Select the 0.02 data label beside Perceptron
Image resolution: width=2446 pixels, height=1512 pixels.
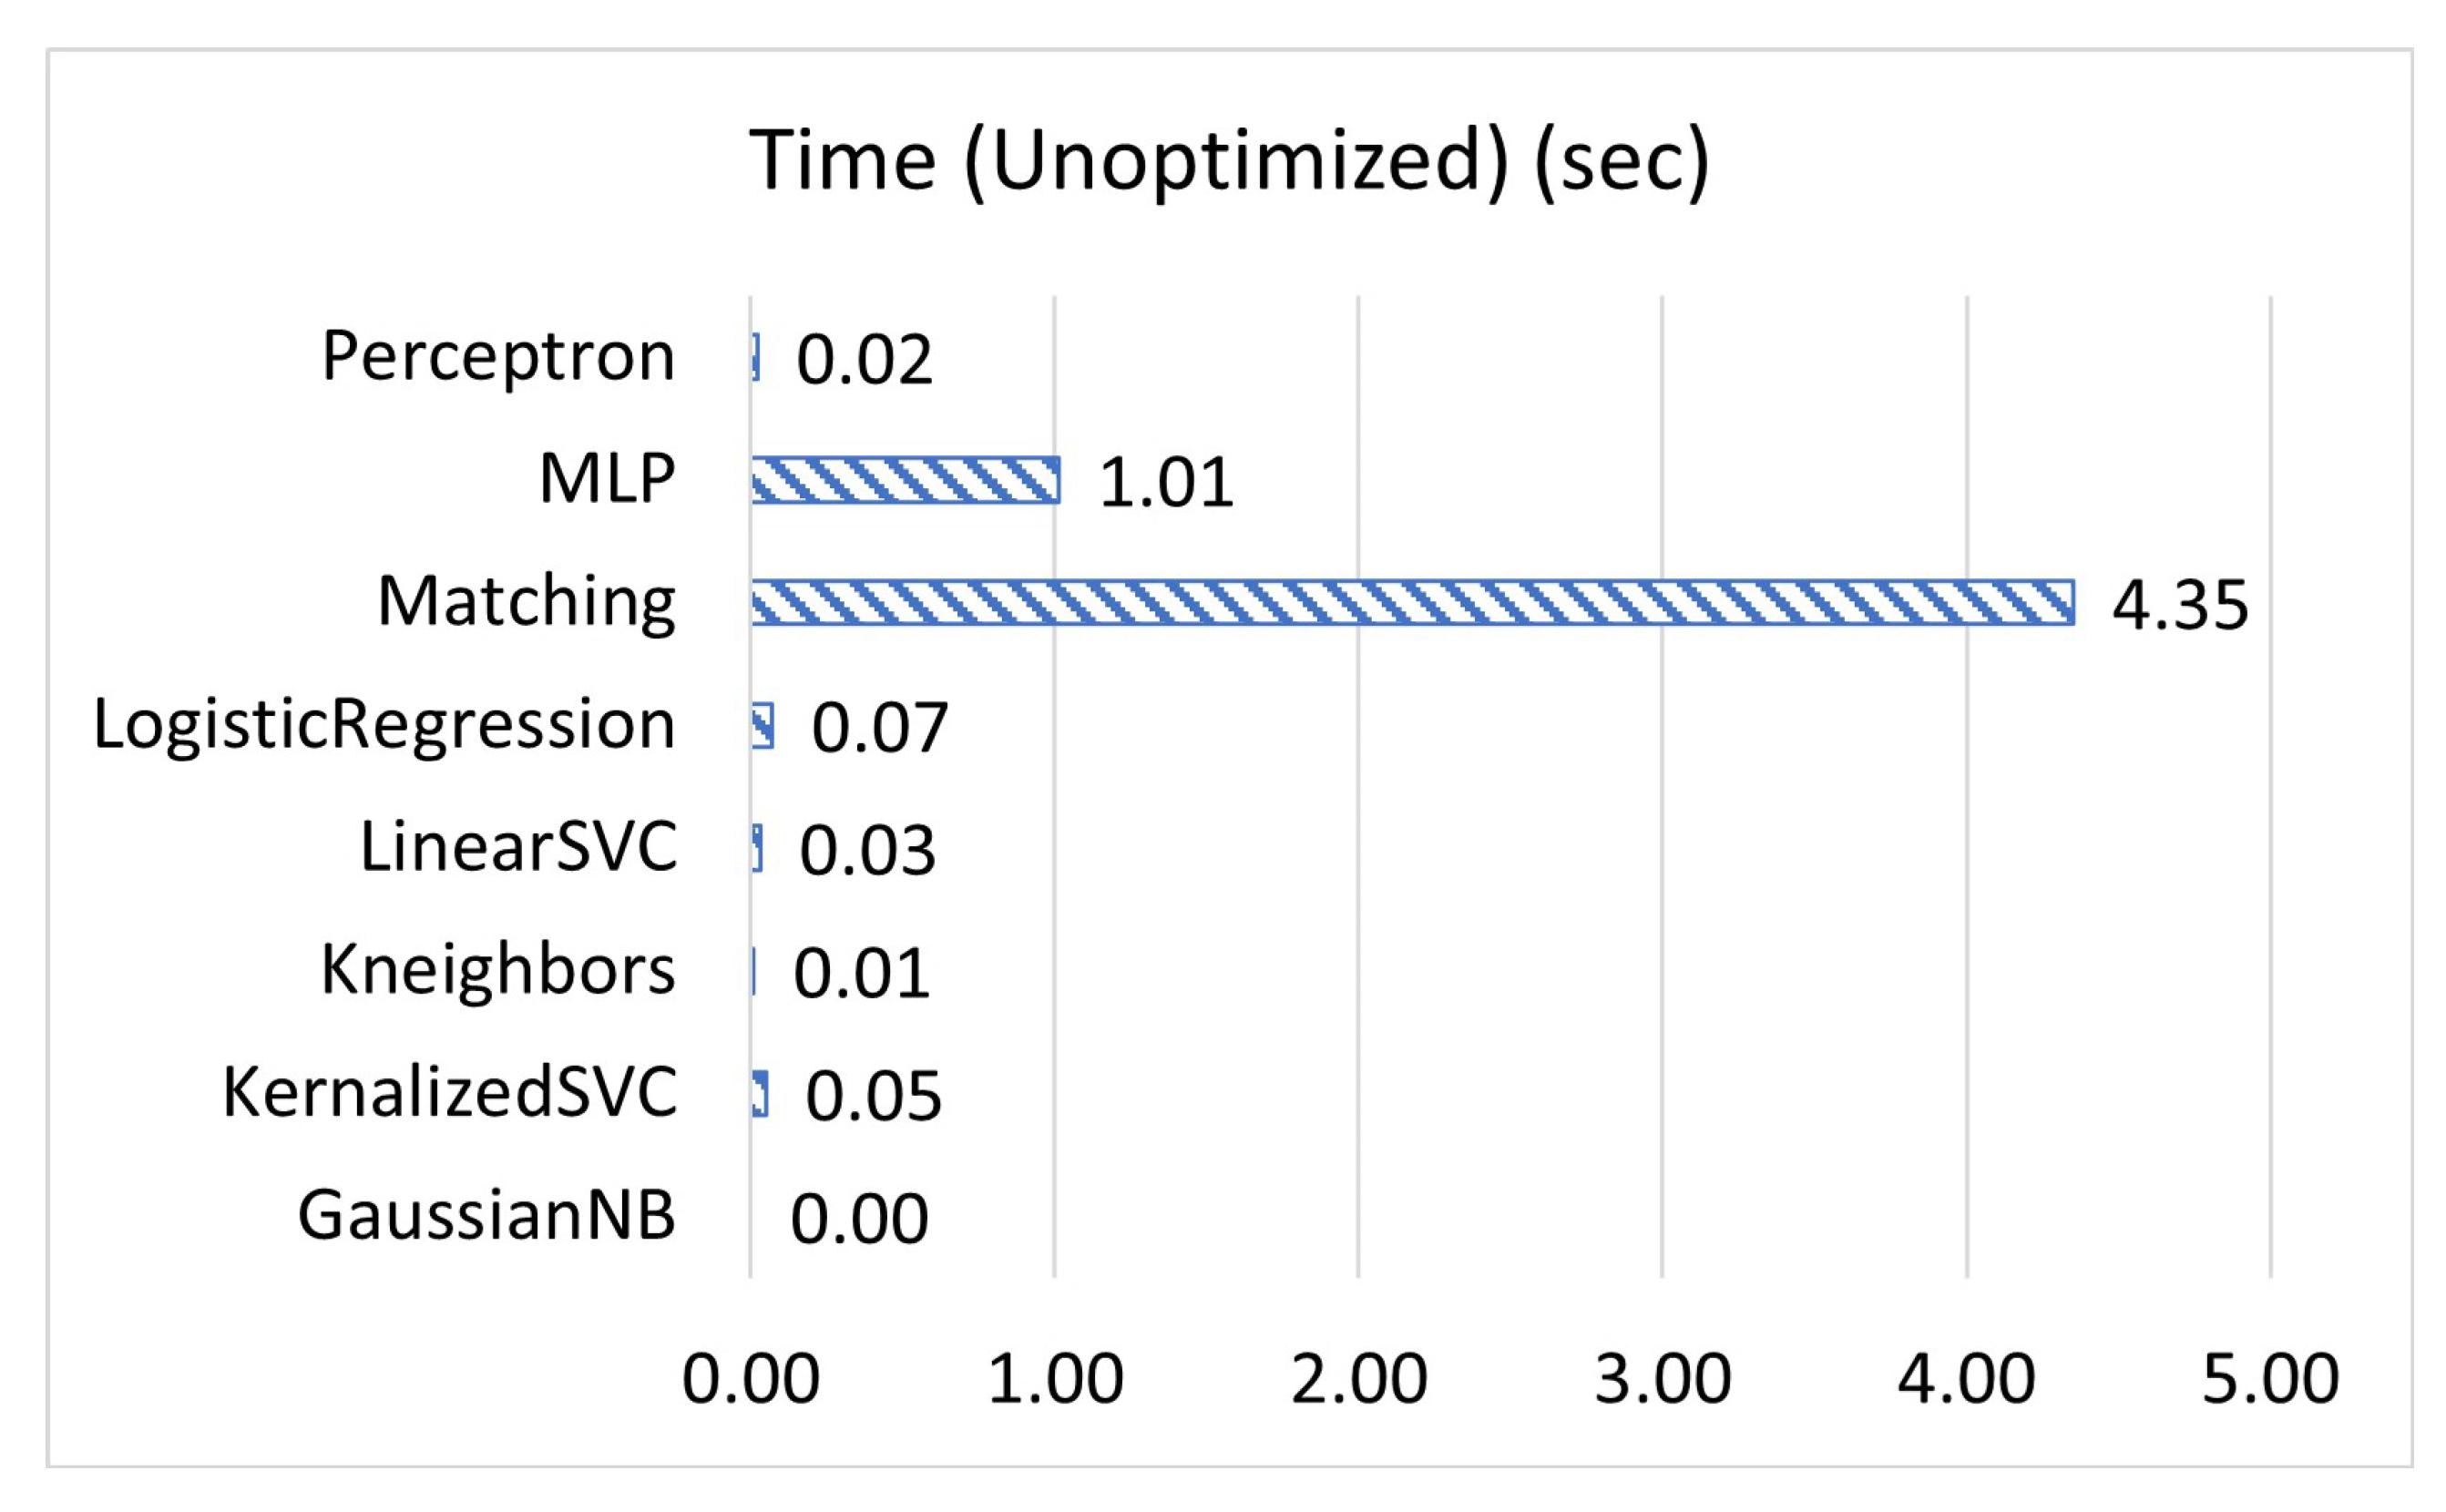[x=864, y=360]
